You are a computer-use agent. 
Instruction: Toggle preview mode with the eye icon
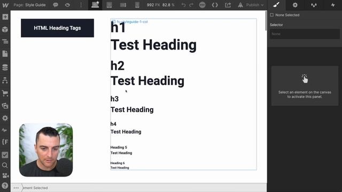pos(67,5)
